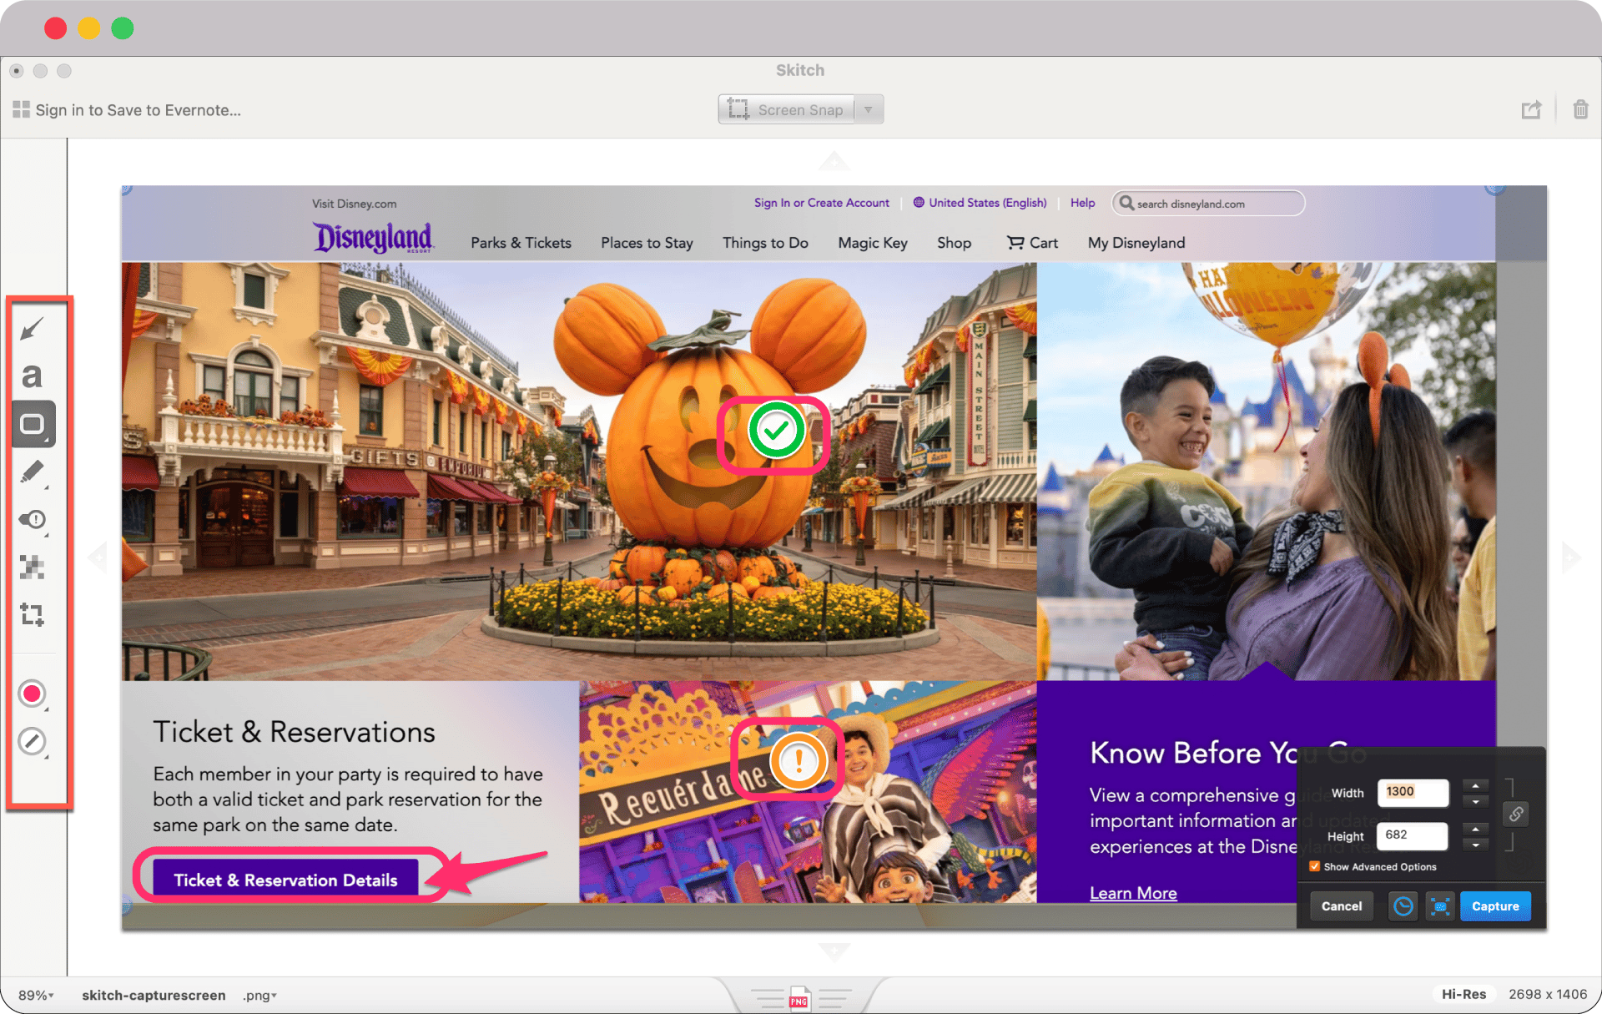Image resolution: width=1602 pixels, height=1014 pixels.
Task: Select the Pixelate blur tool
Action: pos(32,568)
